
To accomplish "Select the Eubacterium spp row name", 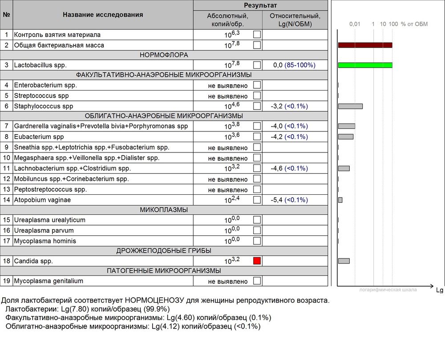I will pos(39,136).
